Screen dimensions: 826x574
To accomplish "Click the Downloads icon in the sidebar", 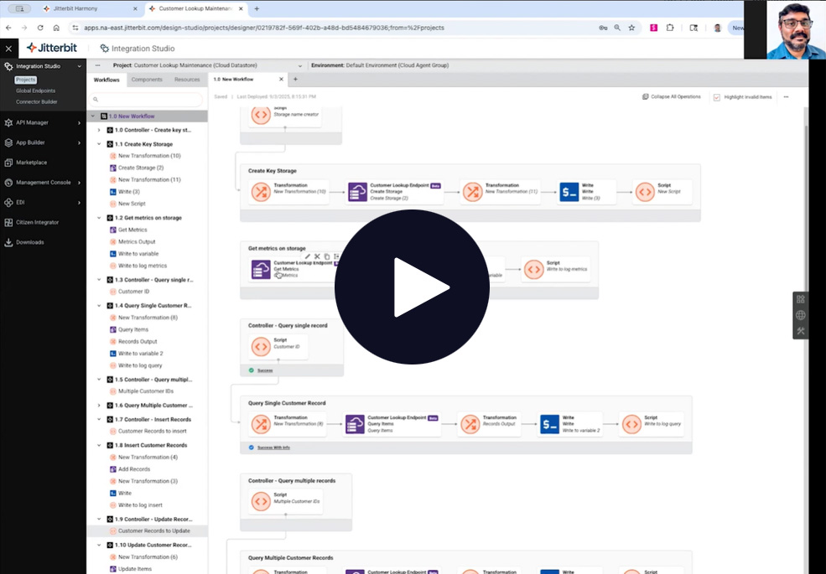I will click(x=8, y=242).
